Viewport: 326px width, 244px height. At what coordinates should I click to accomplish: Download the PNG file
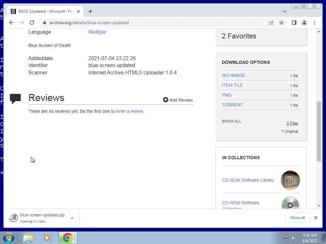coord(226,95)
